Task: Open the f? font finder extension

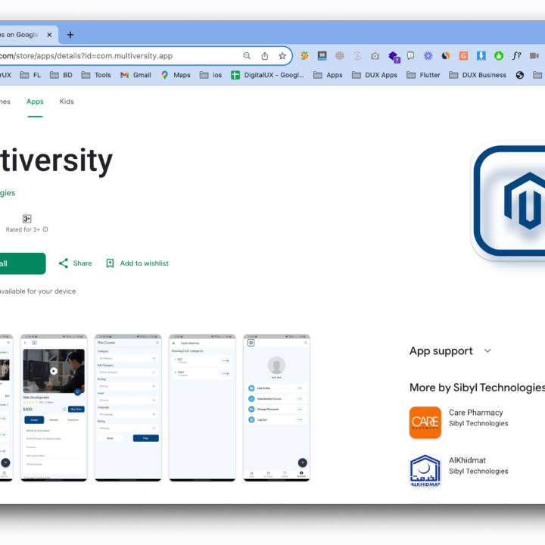Action: 516,56
